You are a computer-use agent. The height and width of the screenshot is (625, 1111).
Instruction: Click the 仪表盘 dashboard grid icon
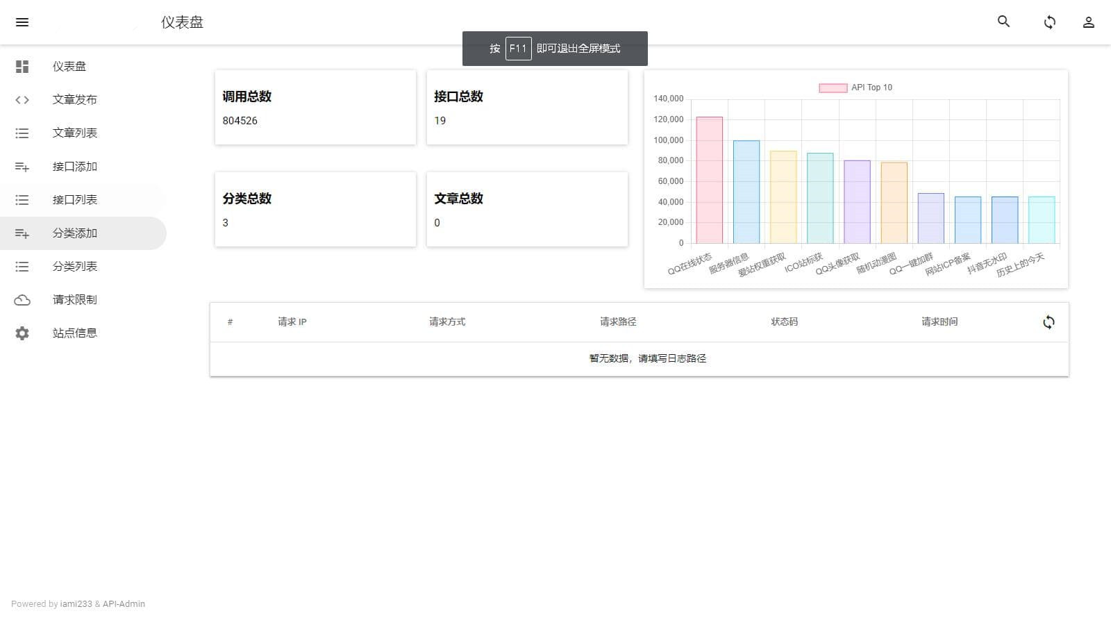coord(22,67)
